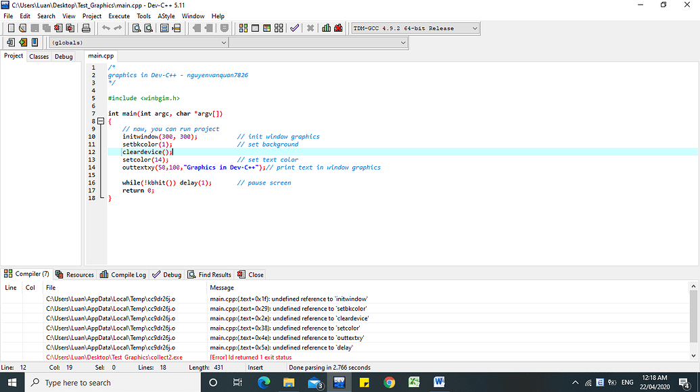Run profiling analysis with the chart icon
The height and width of the screenshot is (392, 700).
[326, 28]
